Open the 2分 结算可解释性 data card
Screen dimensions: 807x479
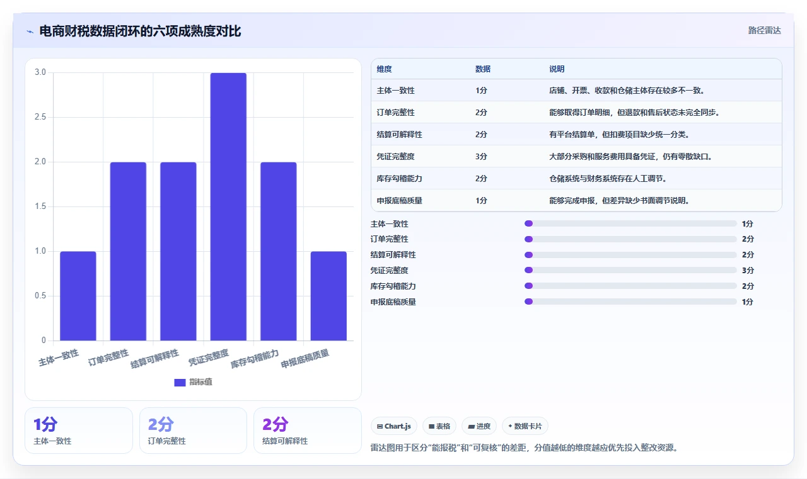308,431
